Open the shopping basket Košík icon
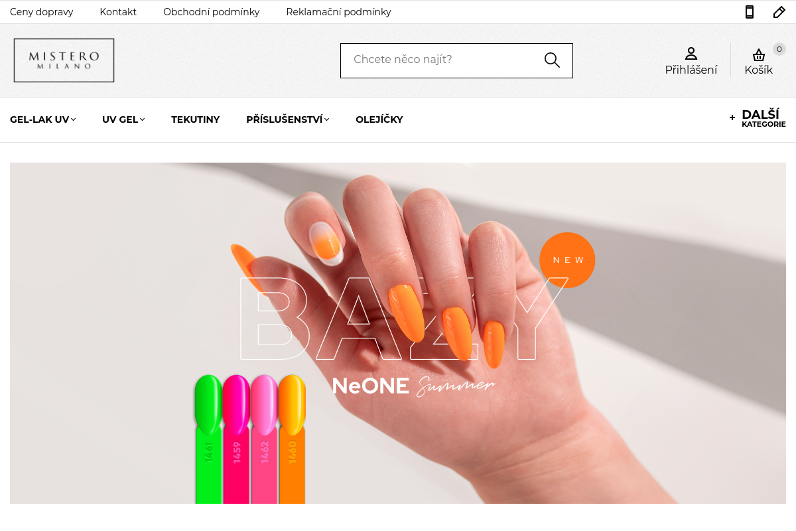Image resolution: width=796 pixels, height=531 pixels. click(x=759, y=55)
